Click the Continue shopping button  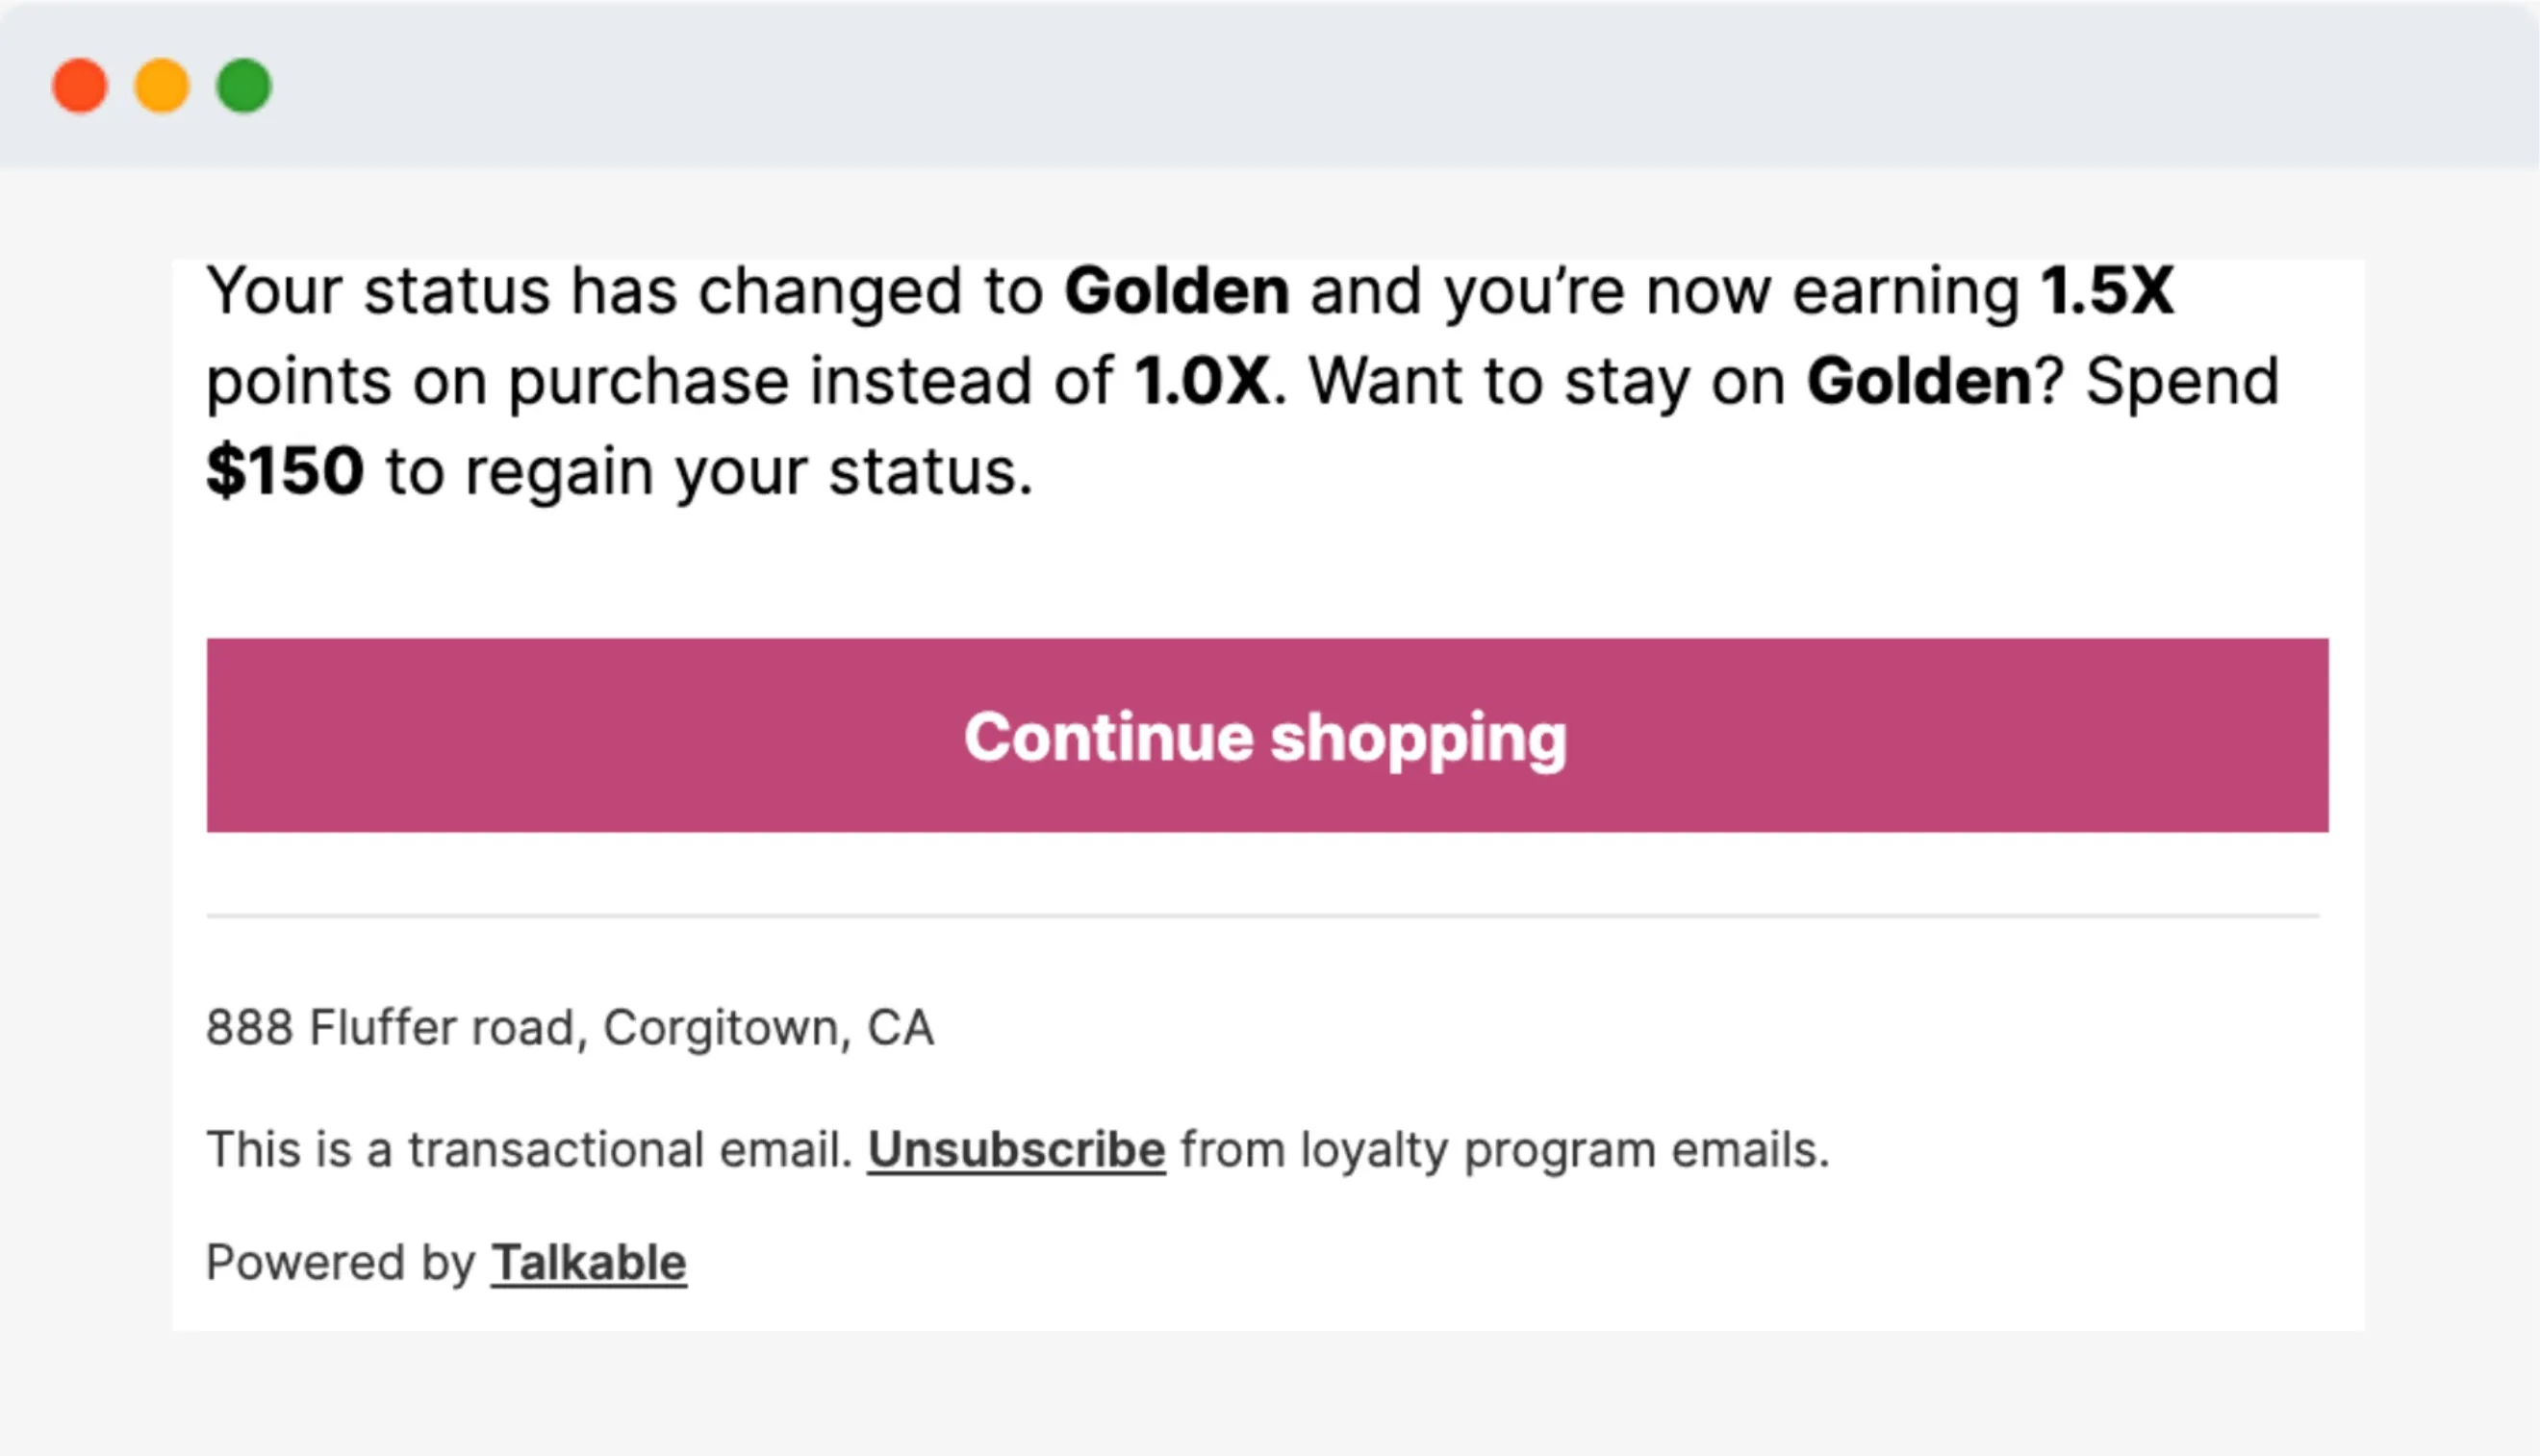point(1267,735)
